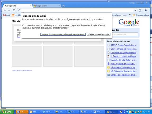Open the '3 In...' Internet Explorer taskbar group
Image resolution: width=152 pixels, height=114 pixels.
click(x=73, y=112)
